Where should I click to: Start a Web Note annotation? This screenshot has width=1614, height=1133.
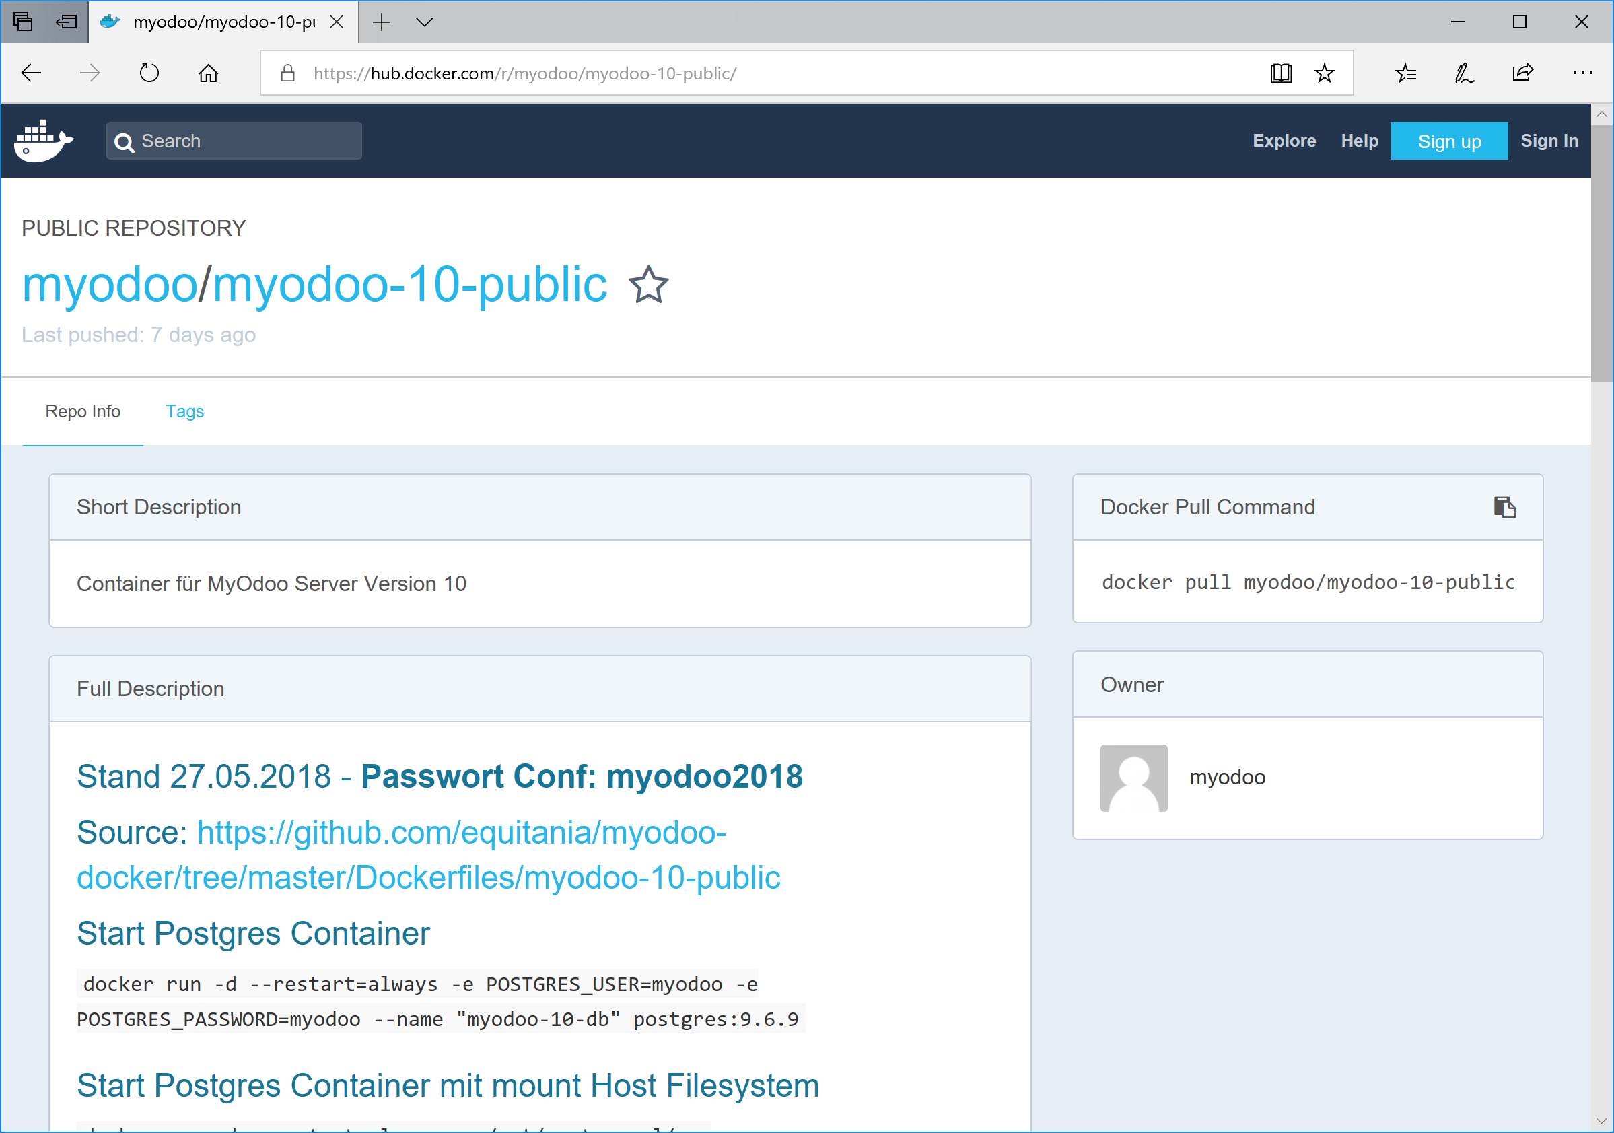click(1463, 73)
